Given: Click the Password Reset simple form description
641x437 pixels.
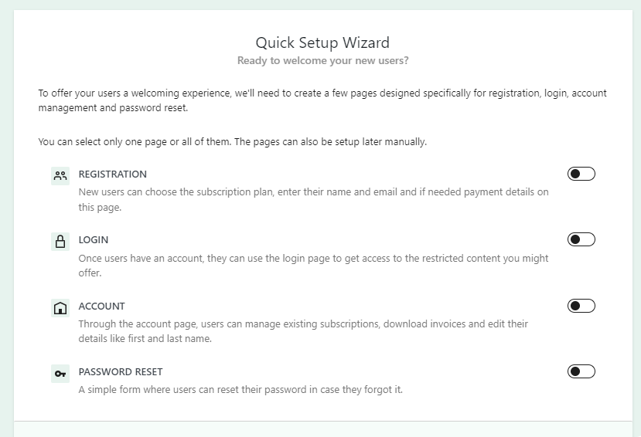Looking at the screenshot, I should click(x=240, y=390).
